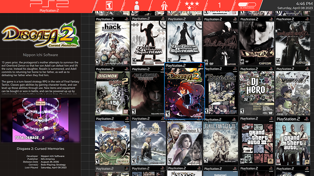This screenshot has height=176, width=314.
Task: Select the Dance Dance Revolution SuperNOVA 2 cover
Action: tap(184, 40)
